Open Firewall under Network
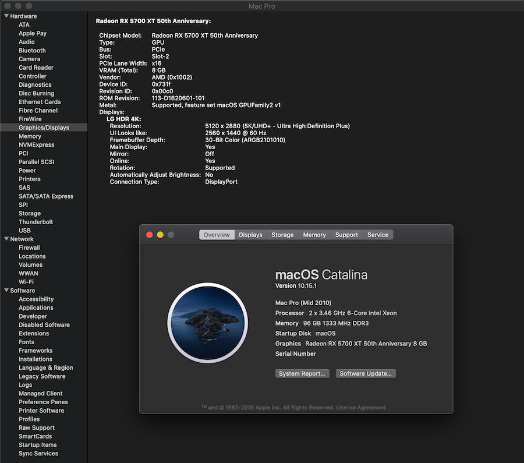This screenshot has height=463, width=524. (x=29, y=248)
